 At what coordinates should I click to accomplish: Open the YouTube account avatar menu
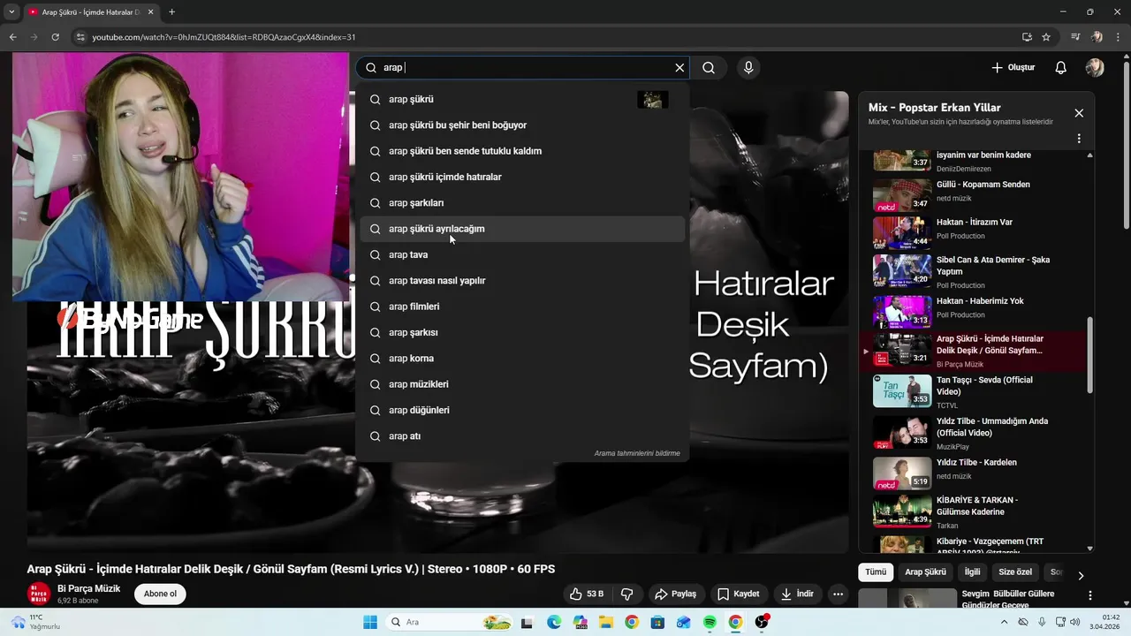pyautogui.click(x=1095, y=68)
